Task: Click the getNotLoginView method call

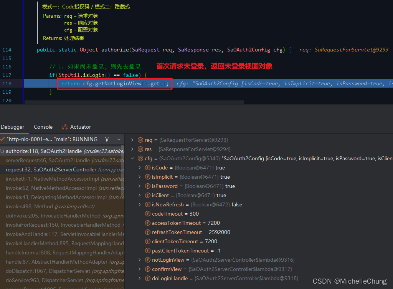Action: tap(118, 83)
